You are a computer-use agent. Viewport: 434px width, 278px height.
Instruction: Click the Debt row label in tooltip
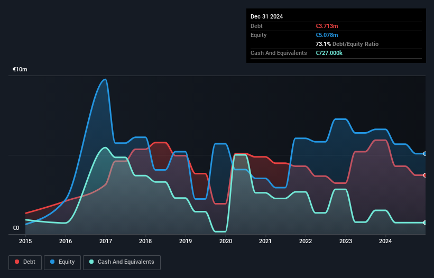tap(256, 26)
